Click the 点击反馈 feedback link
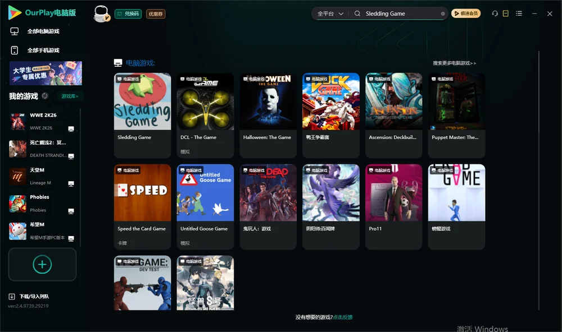The height and width of the screenshot is (332, 562). (343, 317)
